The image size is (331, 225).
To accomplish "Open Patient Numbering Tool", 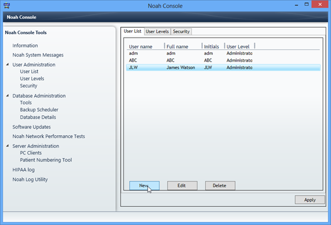I will 46,160.
